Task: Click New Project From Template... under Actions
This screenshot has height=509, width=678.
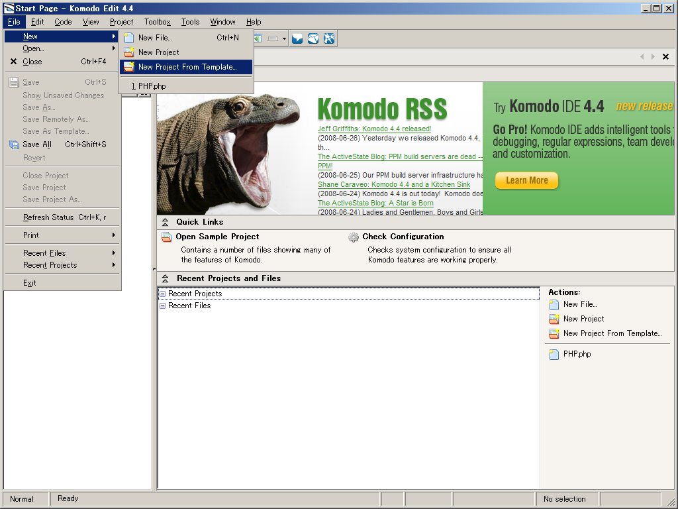Action: point(612,334)
